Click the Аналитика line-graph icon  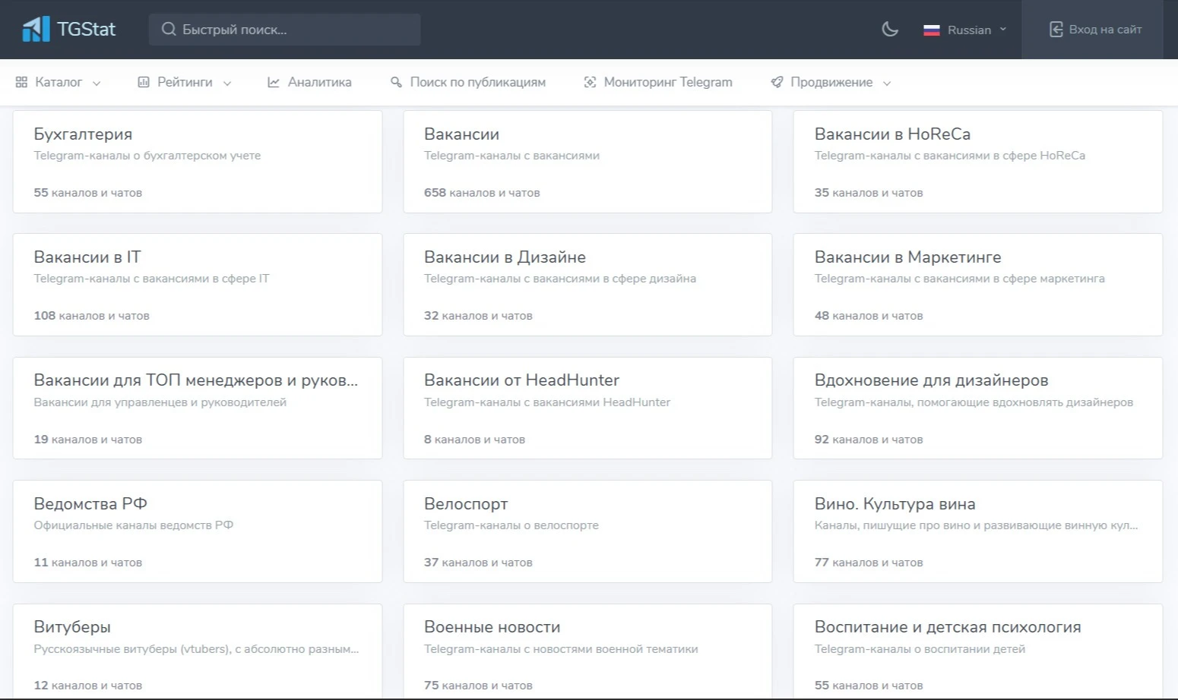pyautogui.click(x=274, y=82)
